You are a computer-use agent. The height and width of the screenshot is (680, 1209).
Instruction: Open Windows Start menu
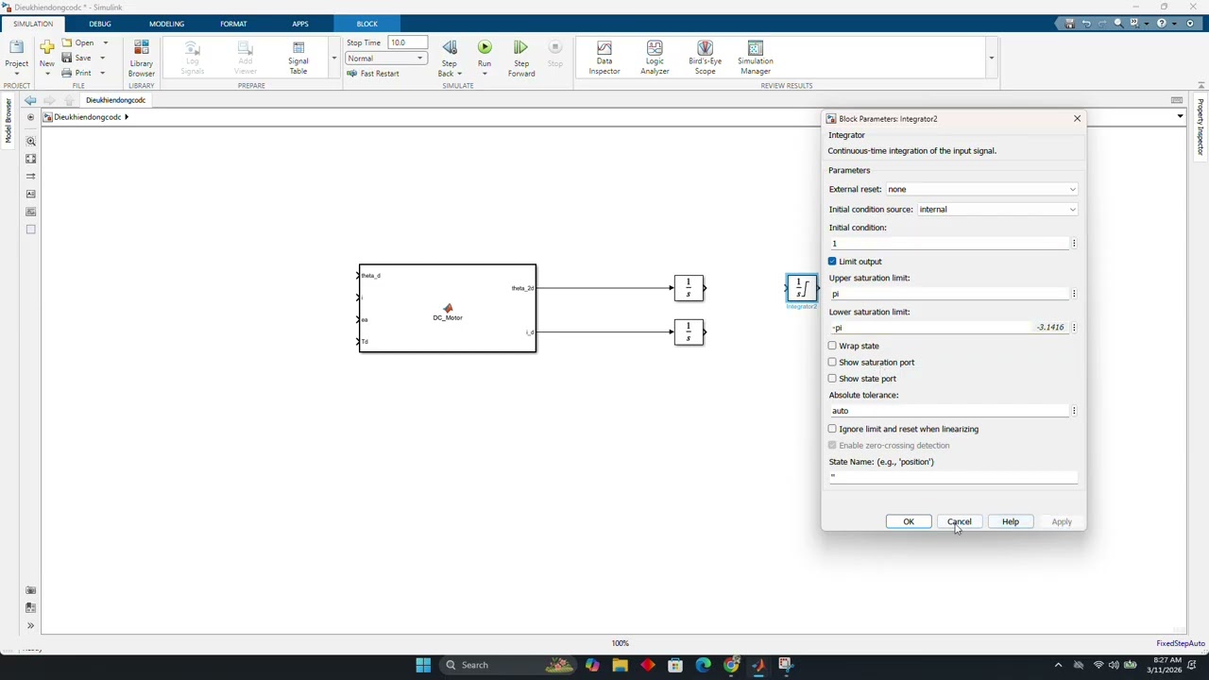(x=423, y=665)
